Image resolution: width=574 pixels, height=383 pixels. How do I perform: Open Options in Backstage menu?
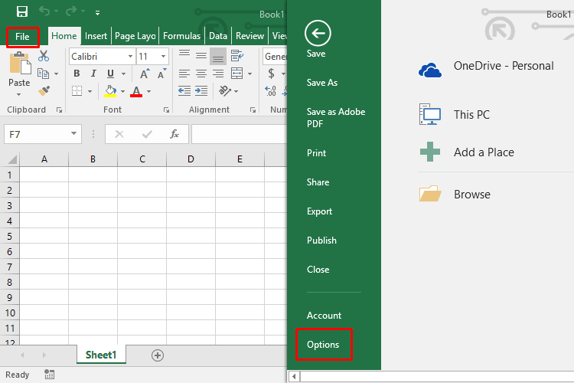pyautogui.click(x=323, y=345)
